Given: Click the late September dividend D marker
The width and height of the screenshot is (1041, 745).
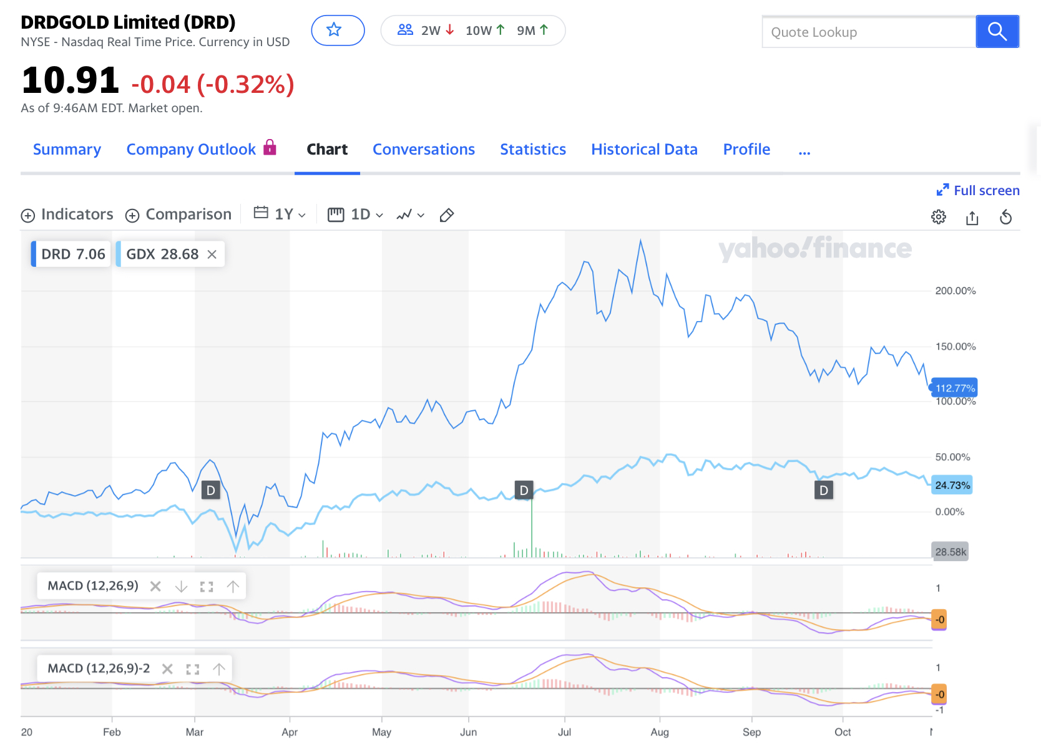Looking at the screenshot, I should coord(824,490).
